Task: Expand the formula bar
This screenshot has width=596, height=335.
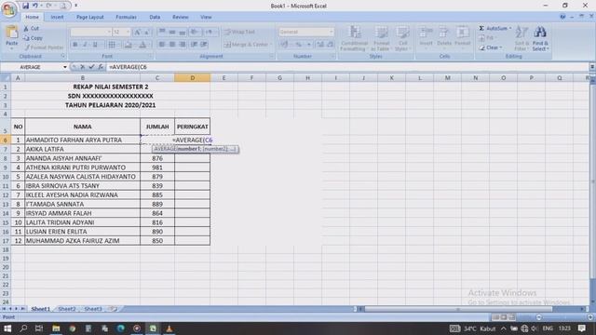Action: pyautogui.click(x=592, y=67)
